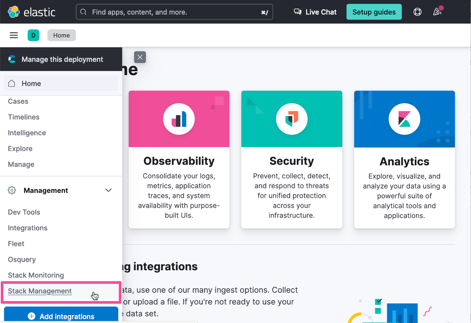Viewport: 471px width, 323px height.
Task: Click the Analytics Kibana icon
Action: click(404, 119)
